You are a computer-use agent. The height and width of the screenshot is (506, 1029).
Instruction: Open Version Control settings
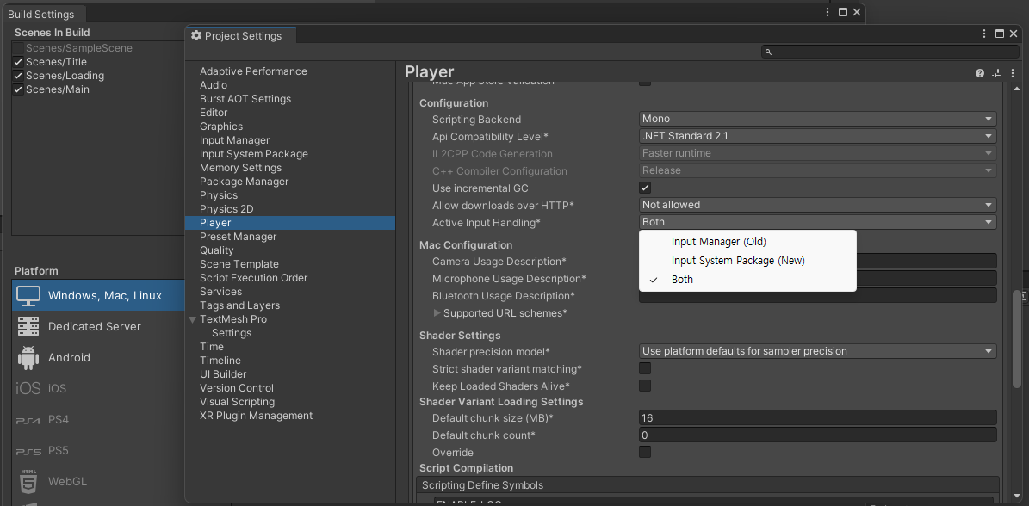click(236, 387)
